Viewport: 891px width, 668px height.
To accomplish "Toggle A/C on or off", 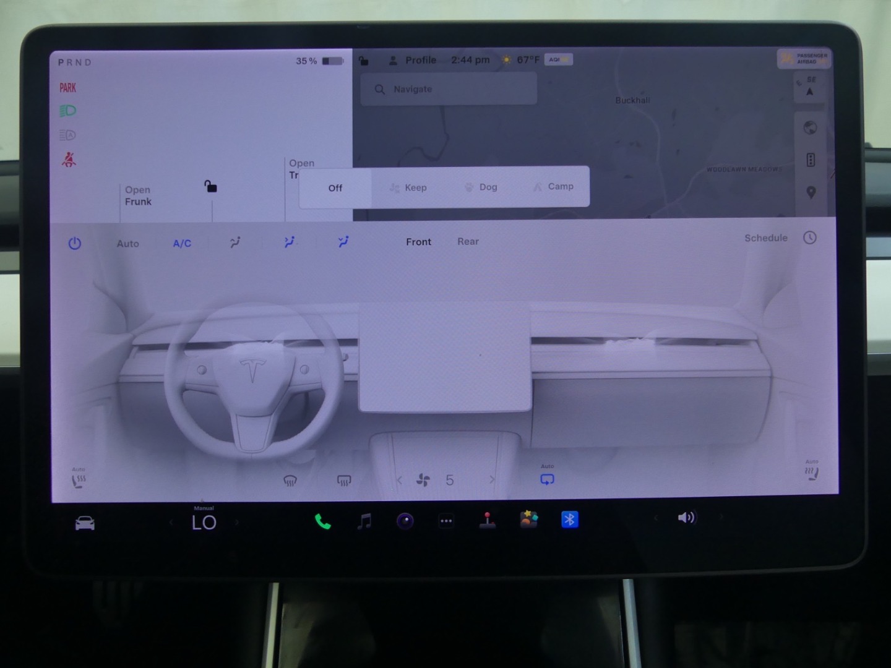I will [182, 244].
